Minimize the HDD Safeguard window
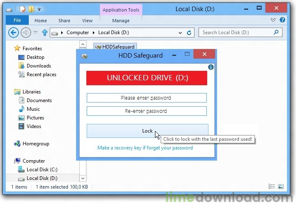The height and width of the screenshot is (210, 296). click(174, 55)
